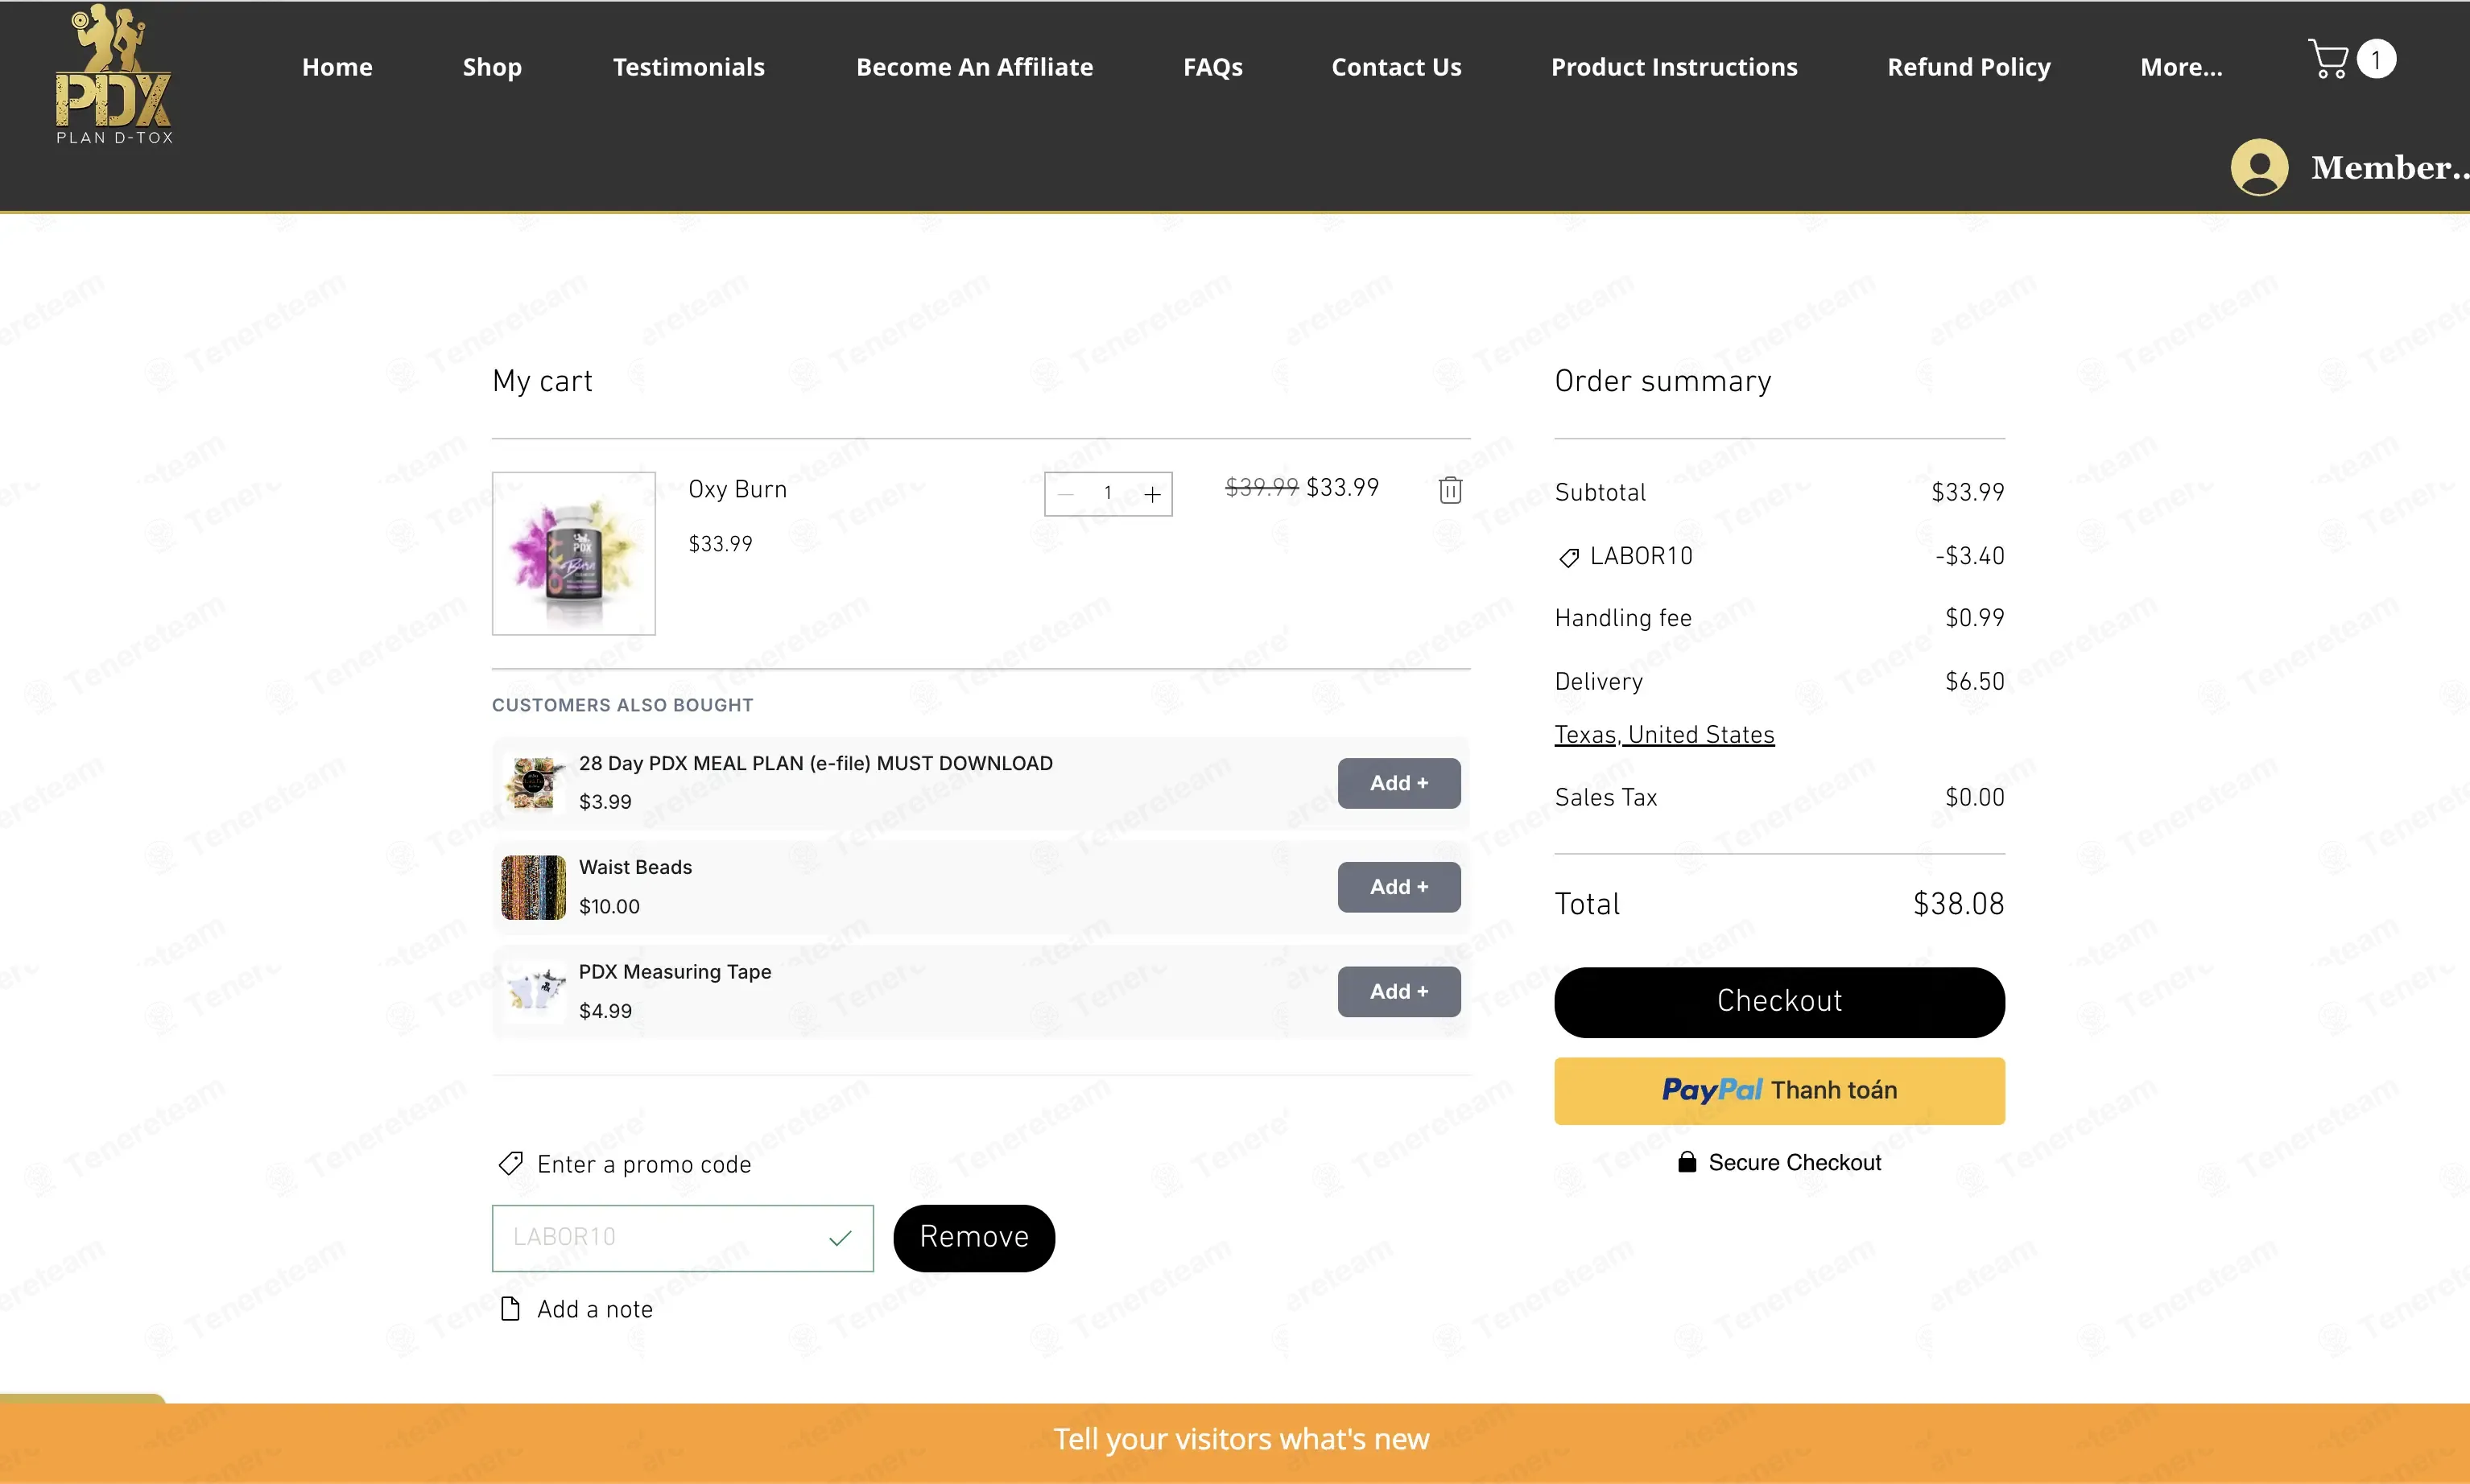This screenshot has height=1484, width=2470.
Task: Click the promo code checkmark icon
Action: 841,1238
